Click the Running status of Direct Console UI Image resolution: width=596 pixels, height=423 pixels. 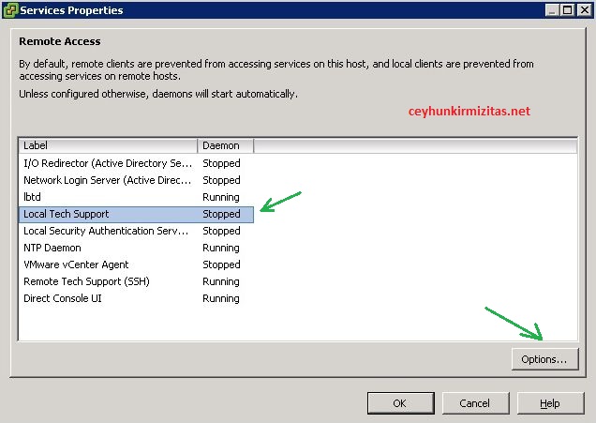(x=221, y=298)
